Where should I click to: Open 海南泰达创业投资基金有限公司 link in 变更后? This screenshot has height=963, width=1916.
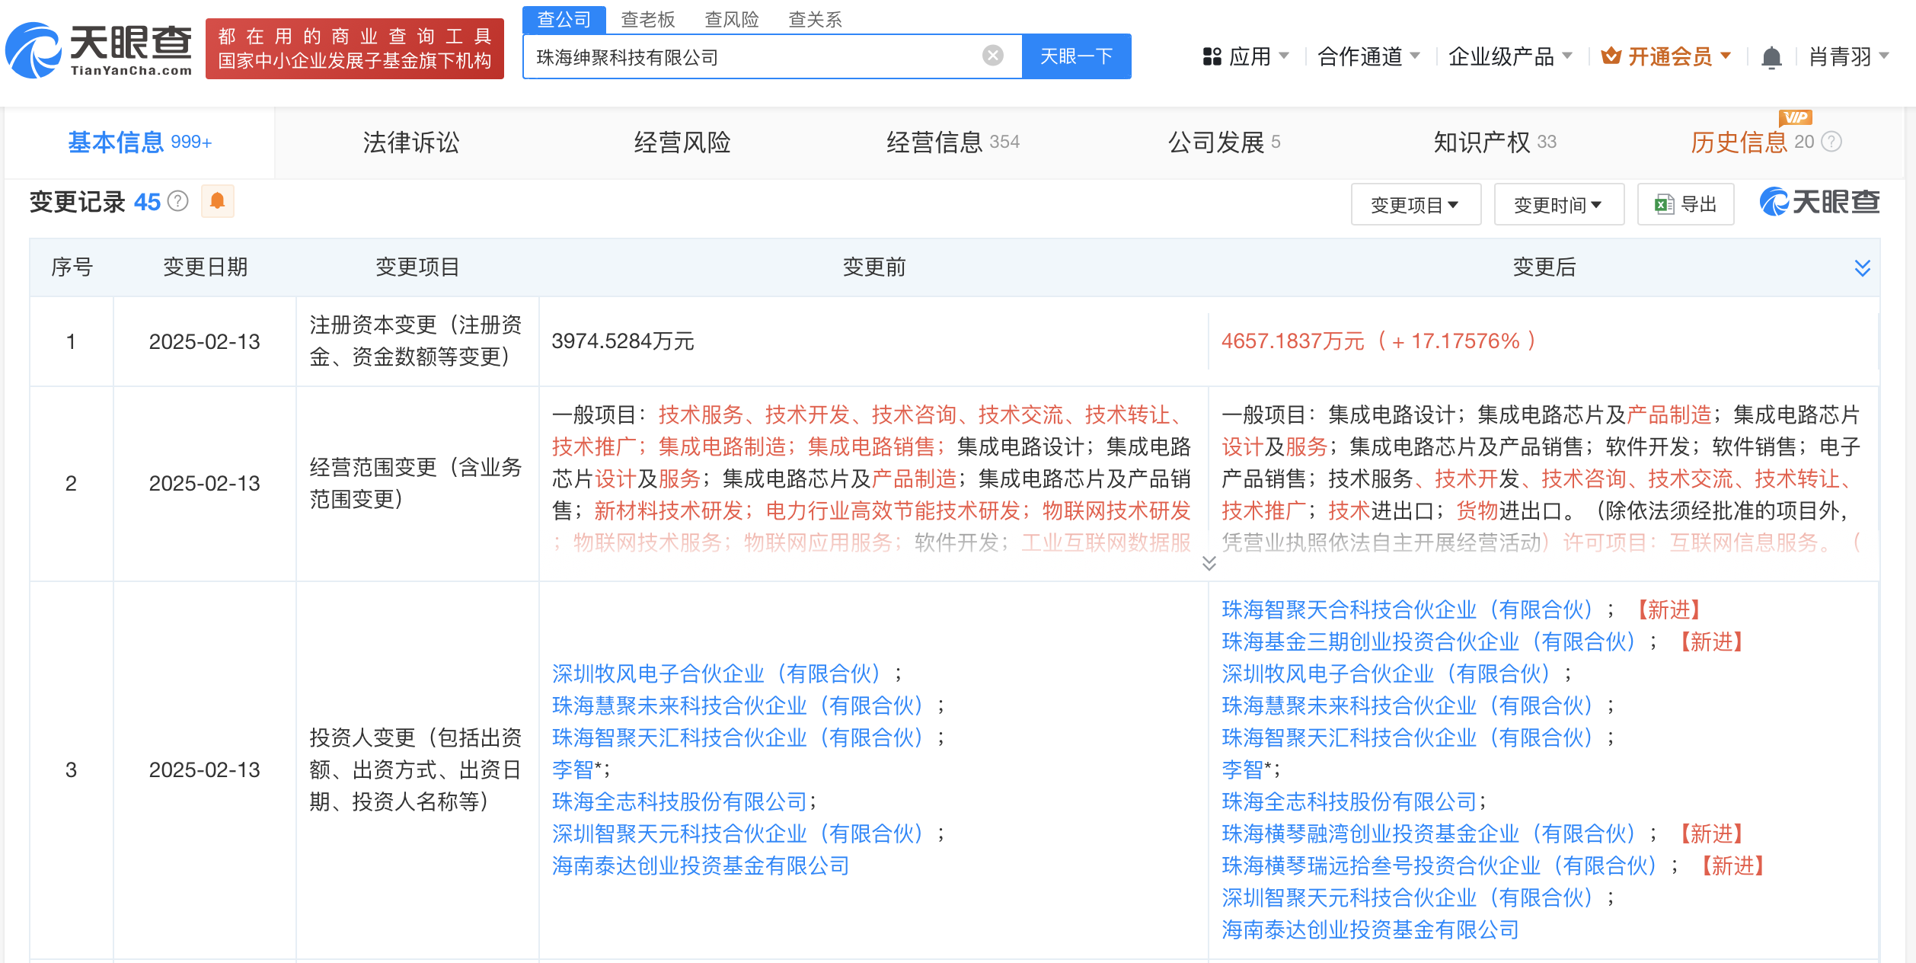pos(1371,929)
